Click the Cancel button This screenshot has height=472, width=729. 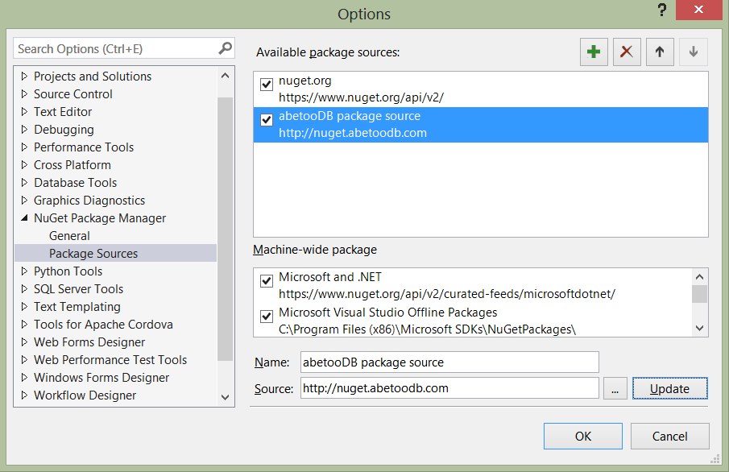[x=669, y=436]
